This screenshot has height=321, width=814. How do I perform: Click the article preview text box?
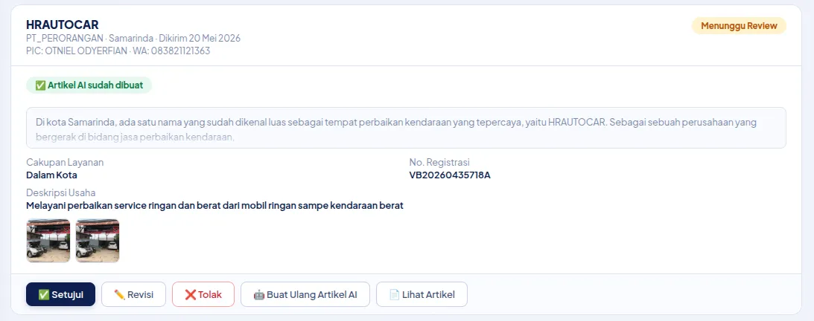pos(406,128)
